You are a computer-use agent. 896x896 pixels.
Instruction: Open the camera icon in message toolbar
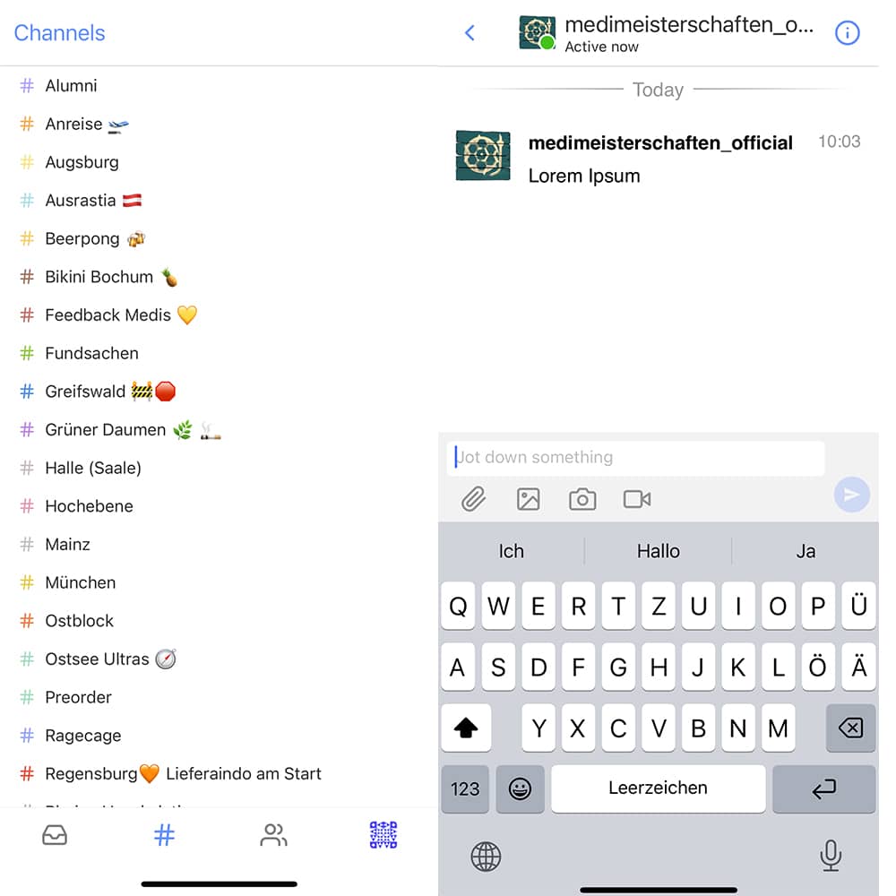point(582,499)
